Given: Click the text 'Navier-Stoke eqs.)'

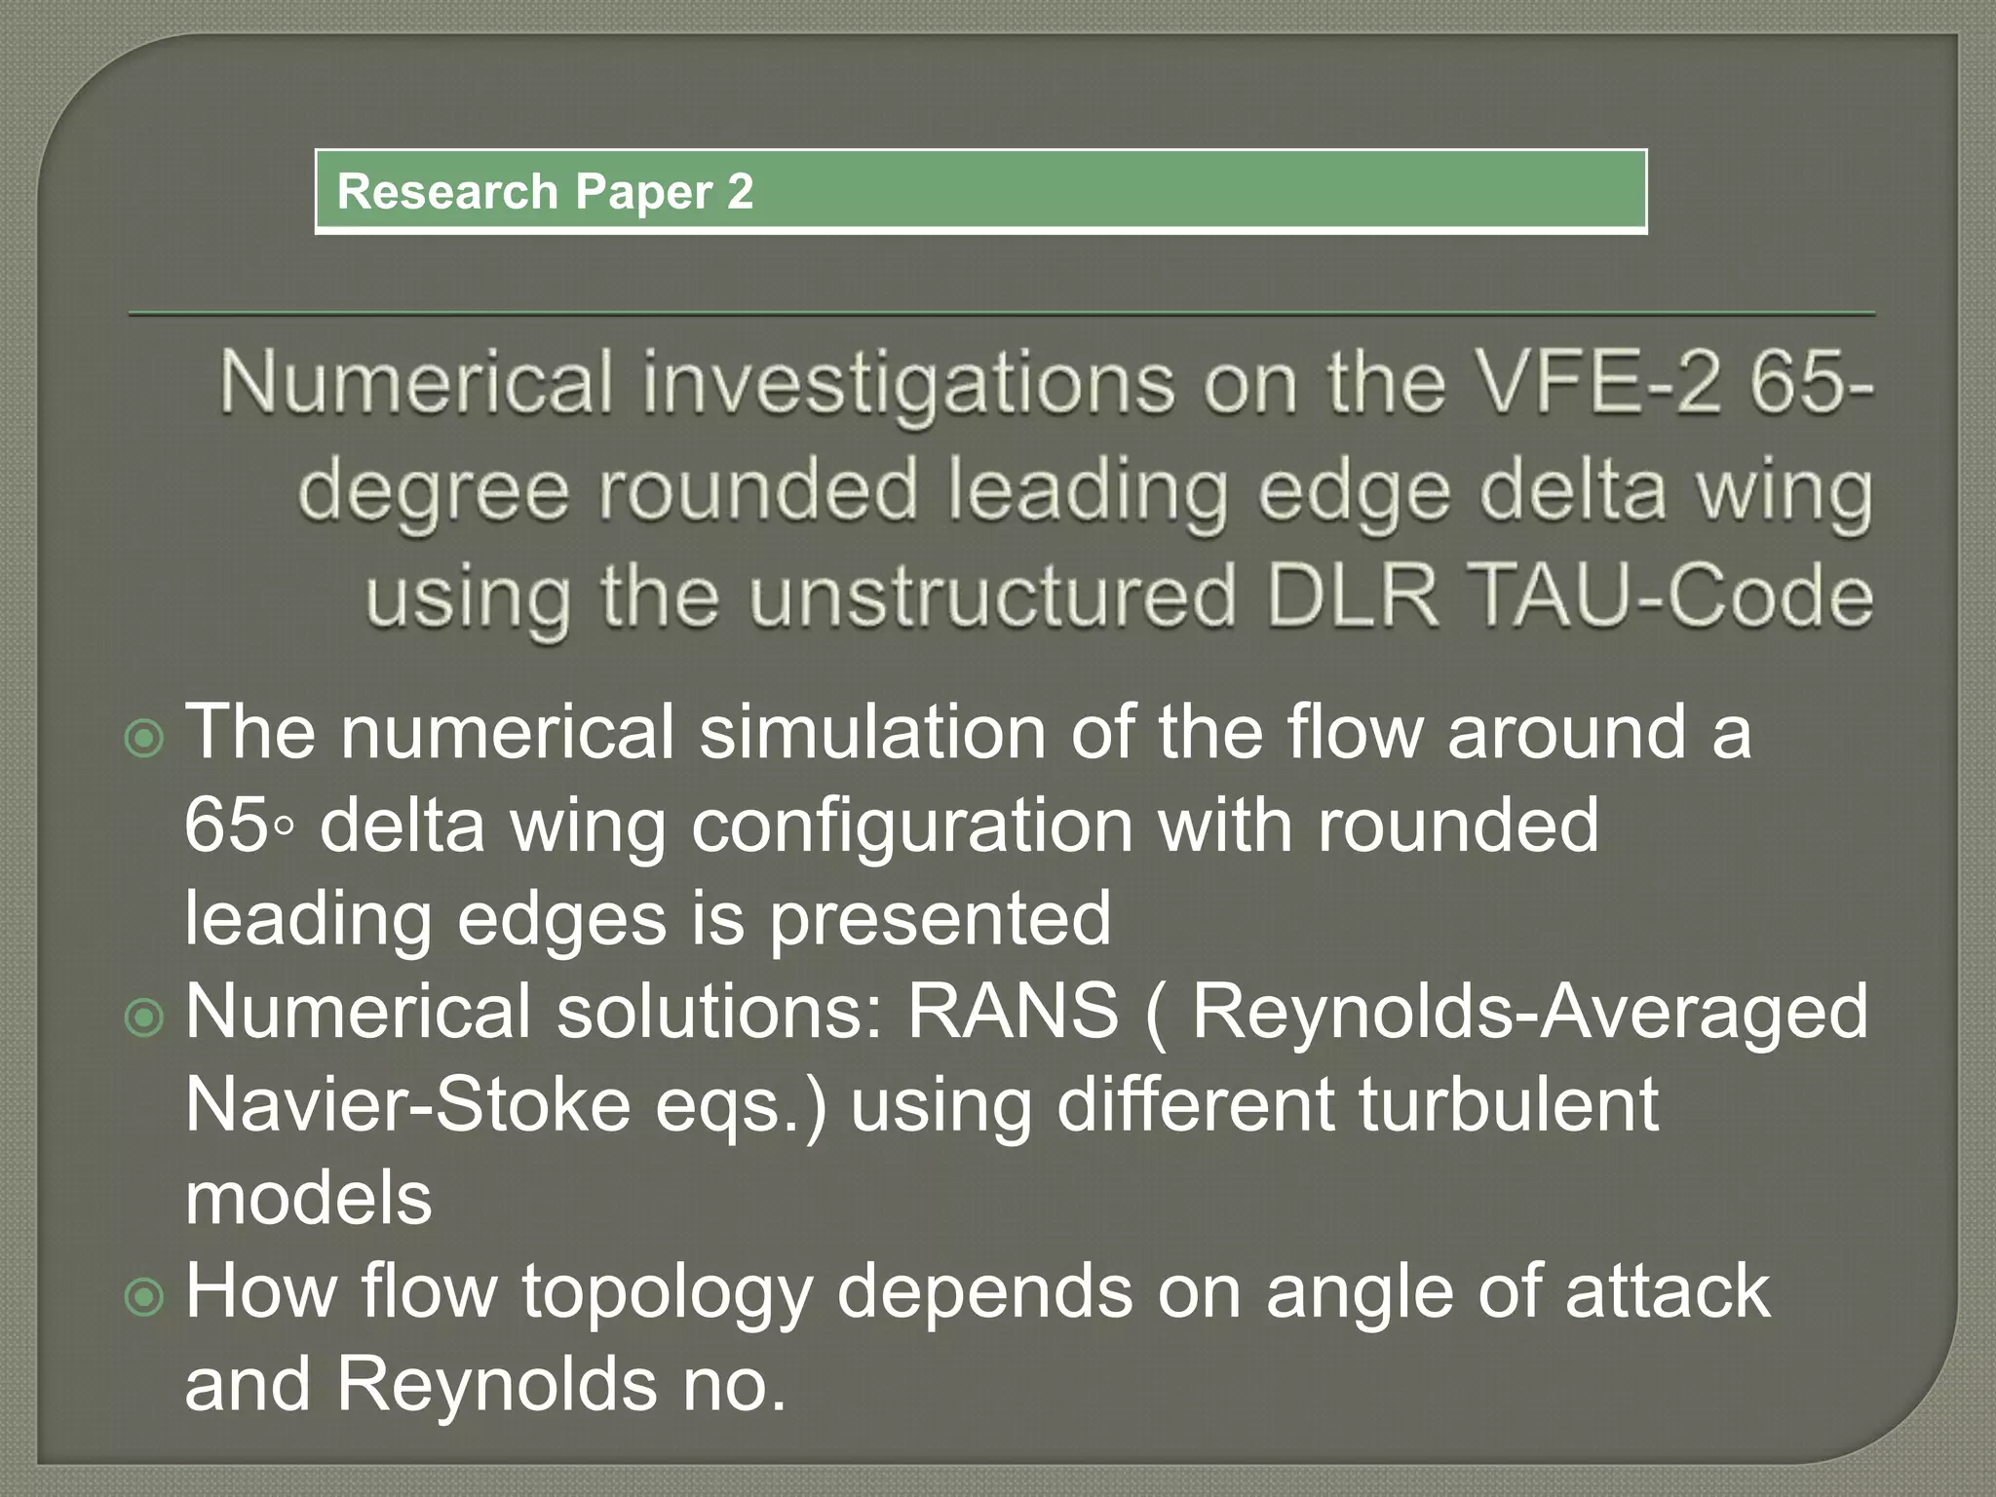Looking at the screenshot, I should [x=505, y=1105].
